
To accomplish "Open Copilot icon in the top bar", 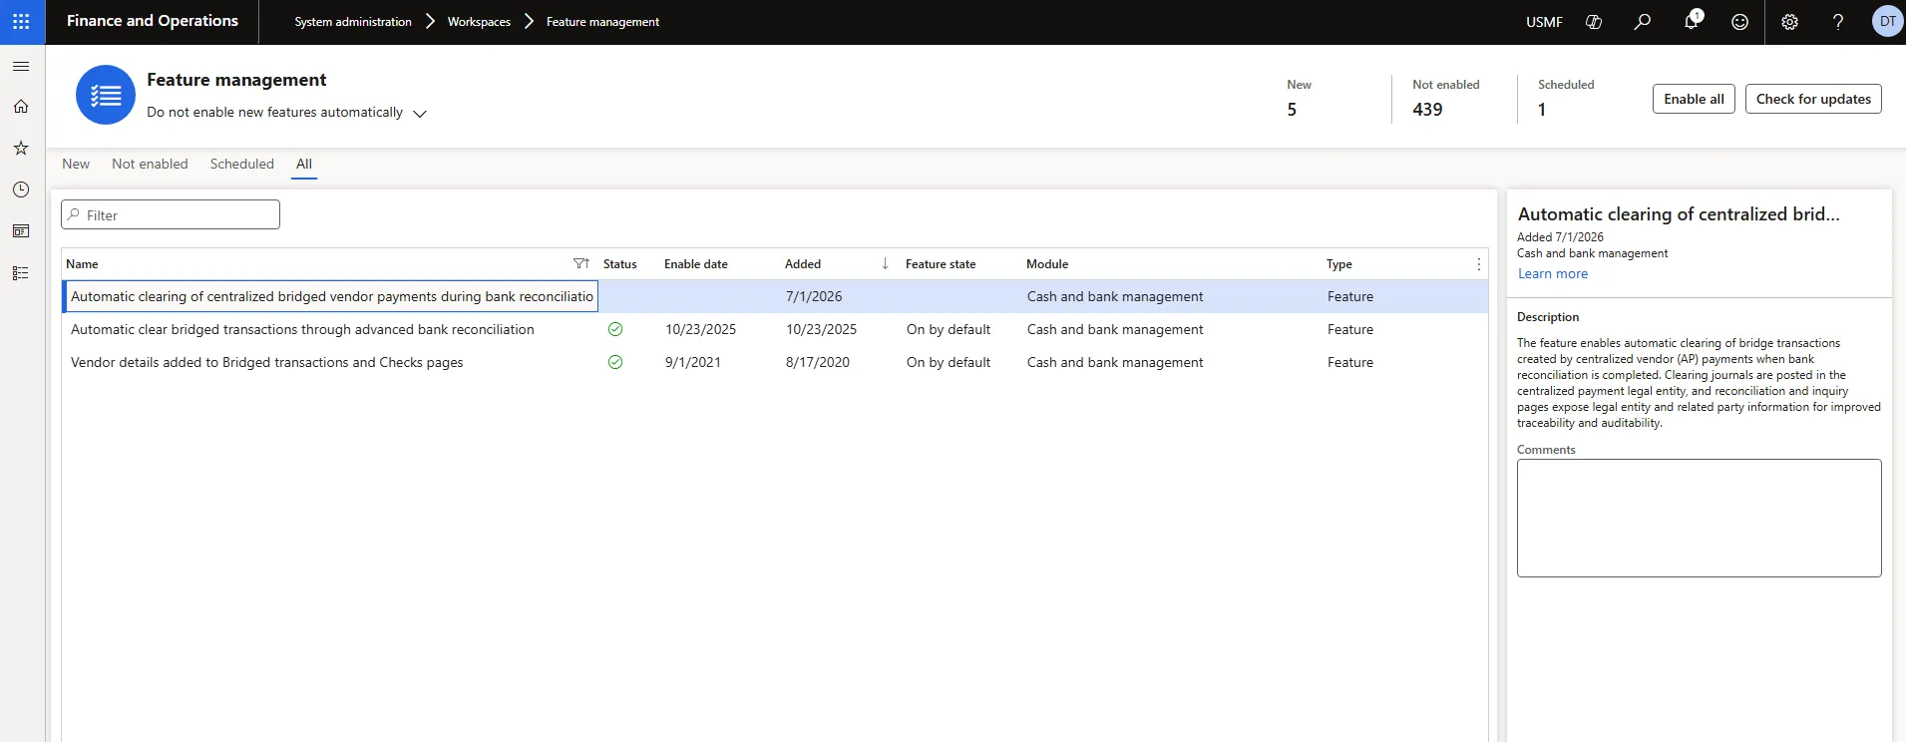I will pos(1594,22).
